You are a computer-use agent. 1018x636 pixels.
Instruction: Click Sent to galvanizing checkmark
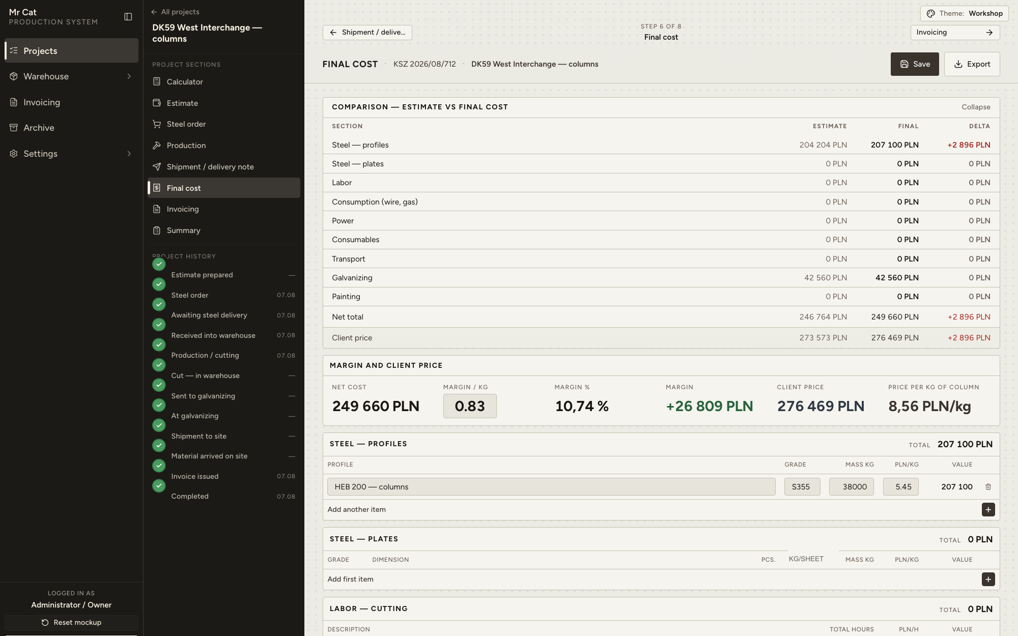tap(159, 385)
